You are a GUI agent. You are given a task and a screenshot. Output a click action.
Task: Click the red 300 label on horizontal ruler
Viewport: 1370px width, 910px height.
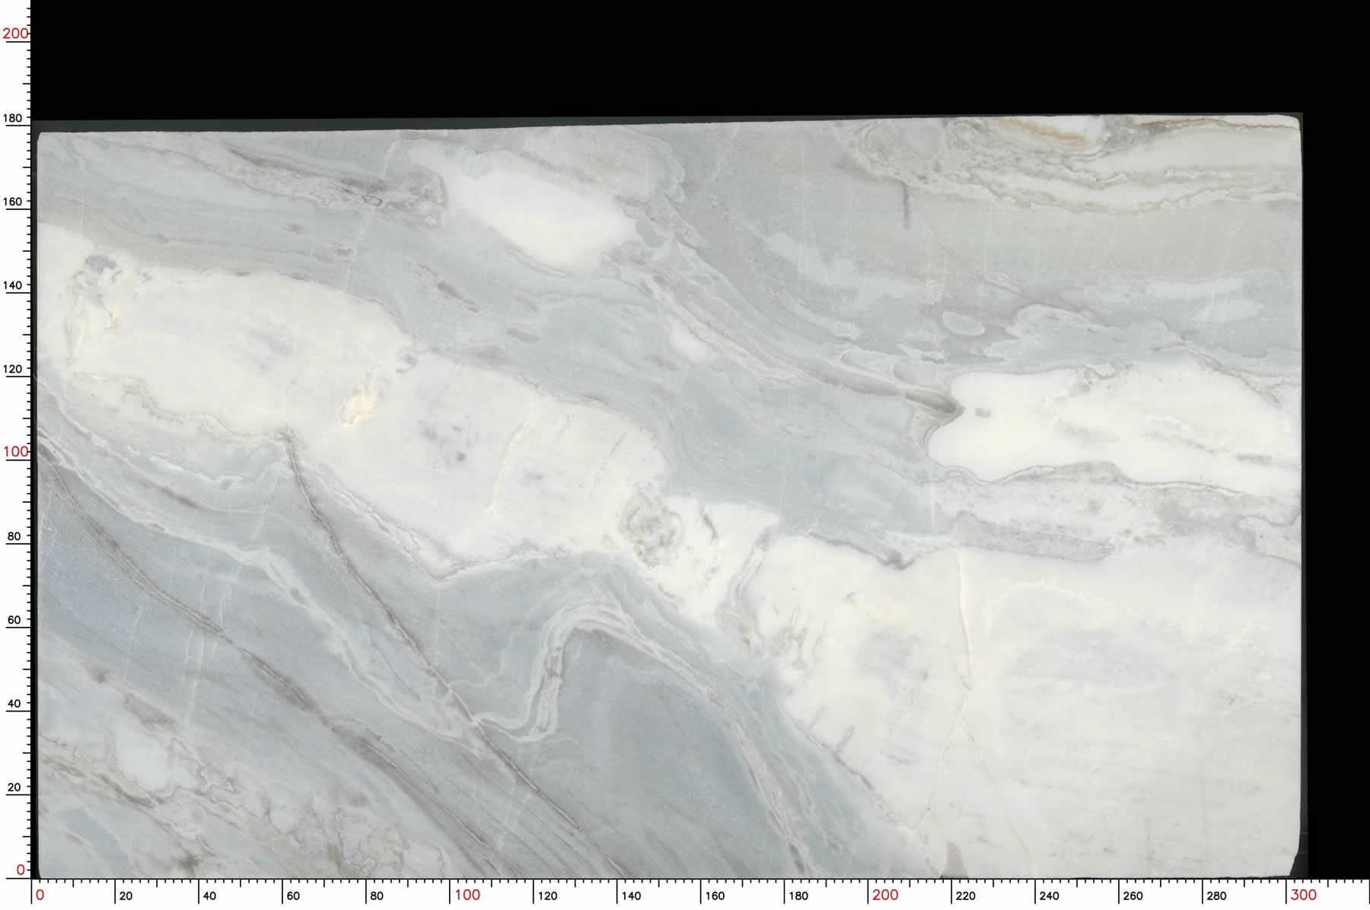[1303, 896]
